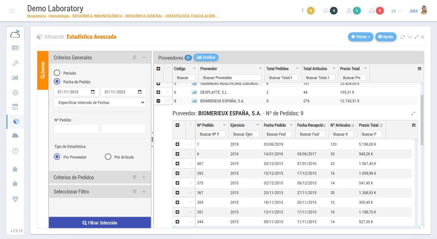Viewport: 437px width, 239px height.
Task: Click the Gráfico button
Action: [206, 57]
